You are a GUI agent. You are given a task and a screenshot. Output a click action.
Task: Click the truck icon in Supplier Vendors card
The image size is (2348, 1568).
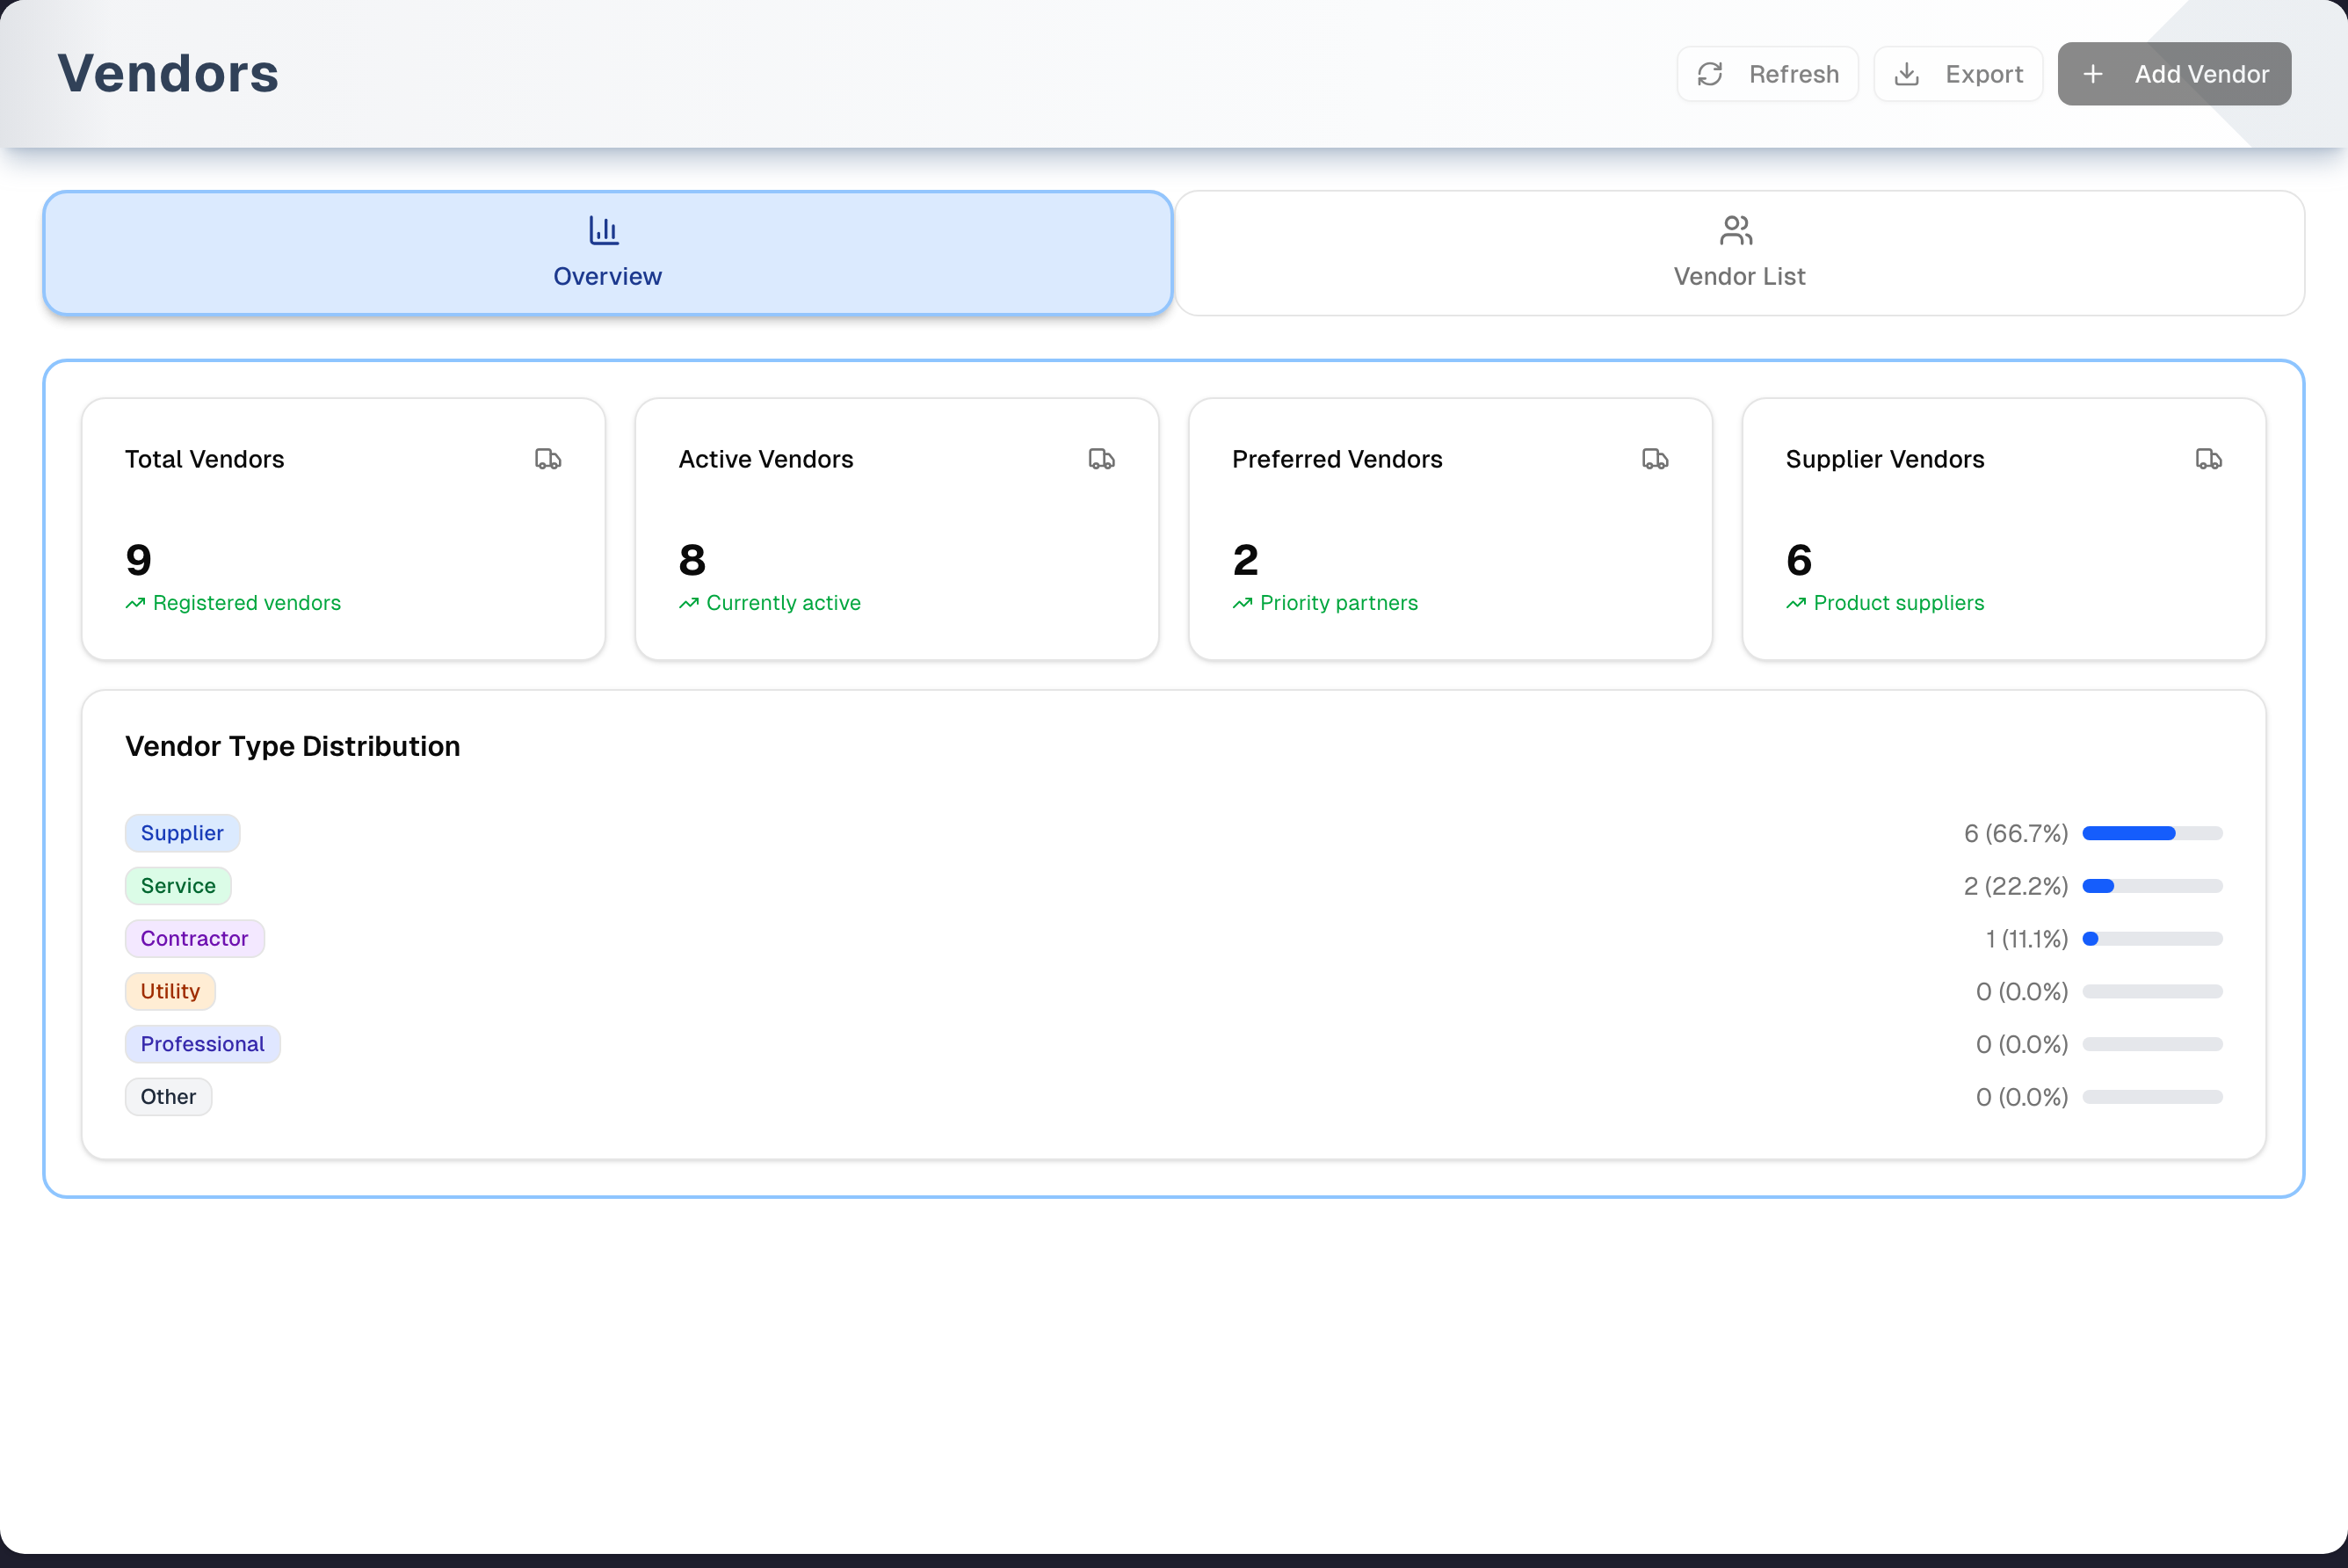[2209, 459]
